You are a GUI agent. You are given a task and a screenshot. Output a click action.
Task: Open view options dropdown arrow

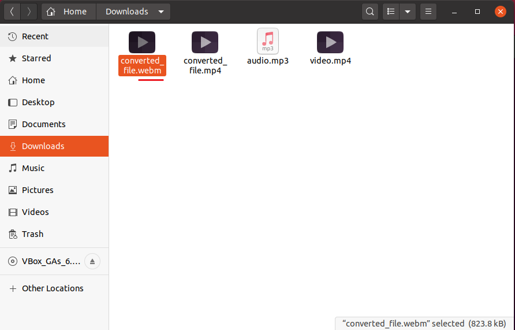pyautogui.click(x=408, y=12)
